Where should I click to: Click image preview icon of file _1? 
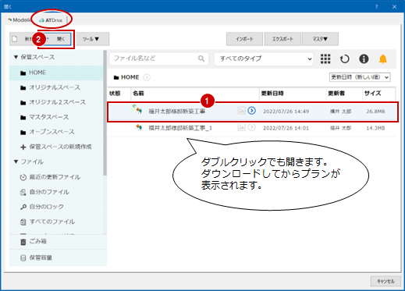(241, 127)
